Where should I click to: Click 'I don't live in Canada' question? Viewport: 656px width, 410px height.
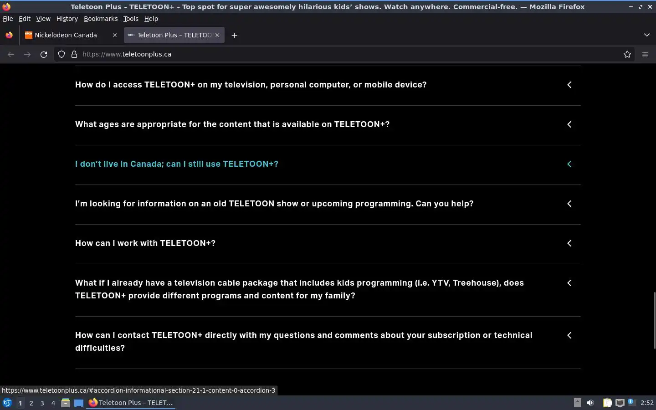[177, 164]
